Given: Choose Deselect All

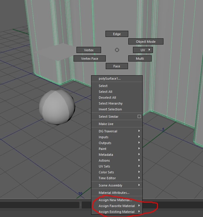Looking at the screenshot, I should (117, 98).
